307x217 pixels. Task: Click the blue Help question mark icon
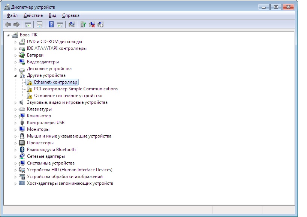(x=51, y=24)
